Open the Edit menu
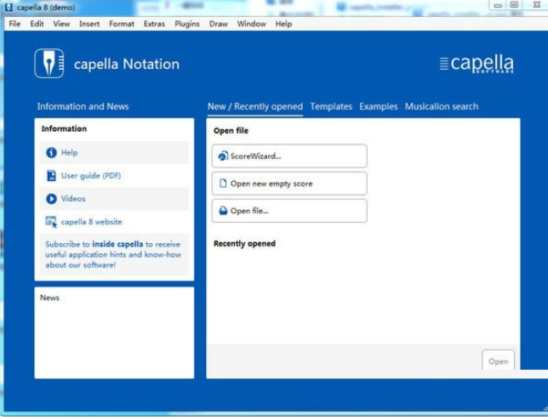Image resolution: width=548 pixels, height=419 pixels. (37, 24)
